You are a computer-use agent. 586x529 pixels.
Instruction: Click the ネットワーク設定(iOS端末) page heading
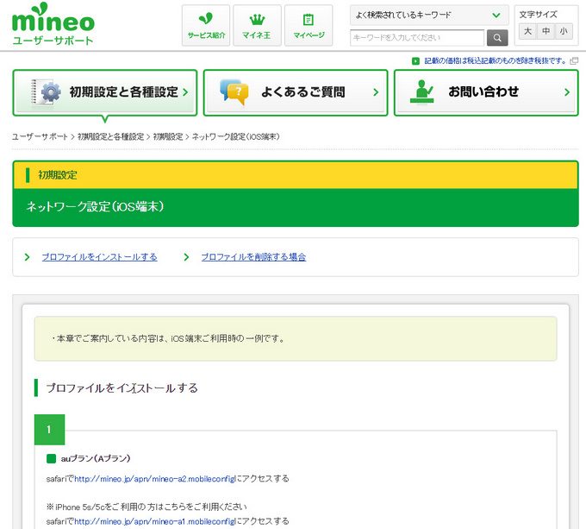95,206
